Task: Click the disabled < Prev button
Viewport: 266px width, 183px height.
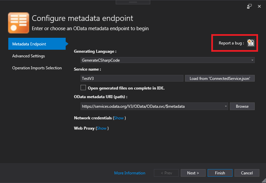Action: click(x=166, y=173)
